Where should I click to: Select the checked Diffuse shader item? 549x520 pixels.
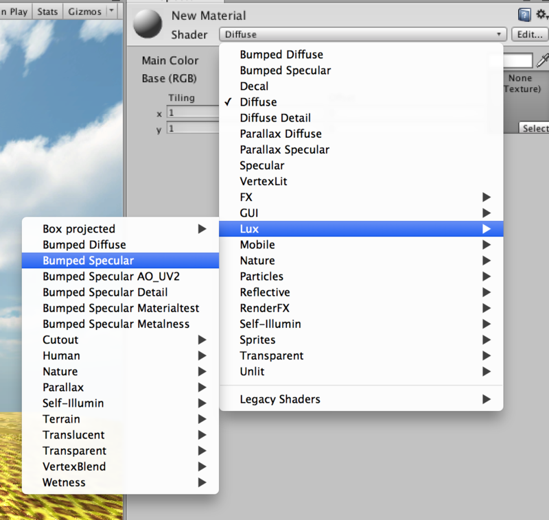tap(361, 102)
